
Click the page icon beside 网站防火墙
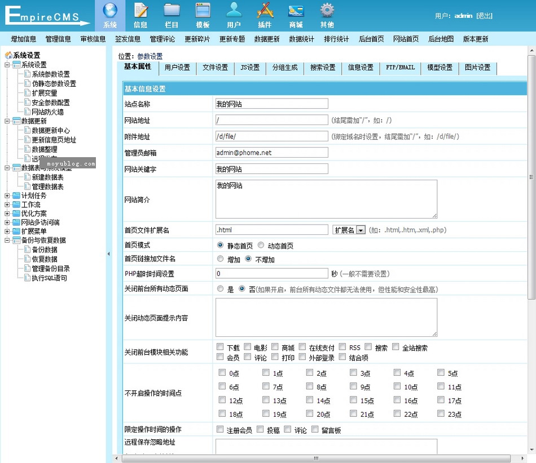click(27, 112)
